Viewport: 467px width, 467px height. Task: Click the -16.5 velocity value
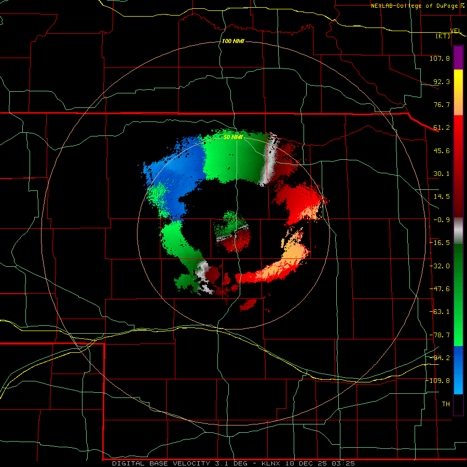[x=439, y=243]
